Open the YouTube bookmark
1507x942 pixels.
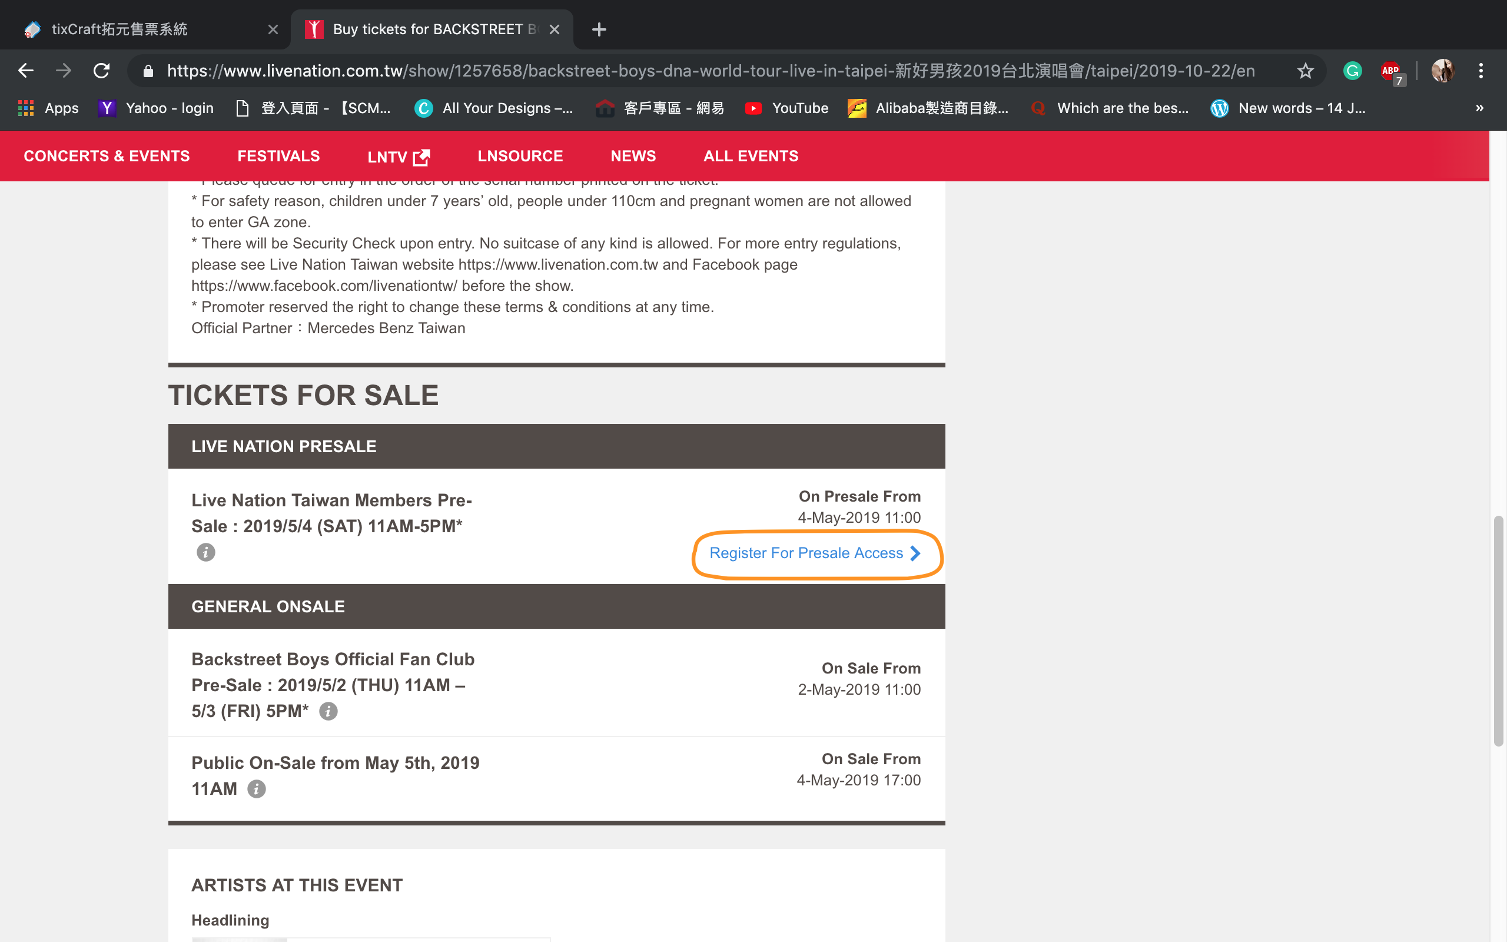click(787, 108)
